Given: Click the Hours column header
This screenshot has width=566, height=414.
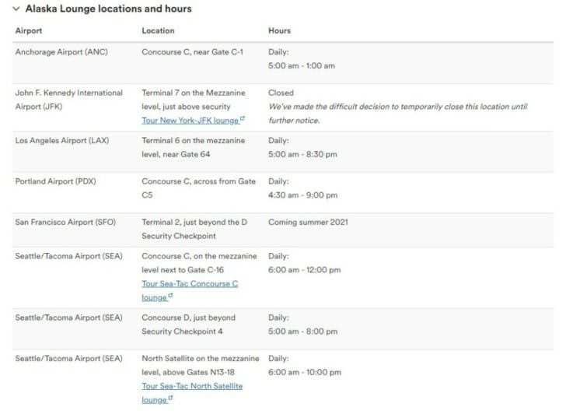Looking at the screenshot, I should click(x=279, y=31).
